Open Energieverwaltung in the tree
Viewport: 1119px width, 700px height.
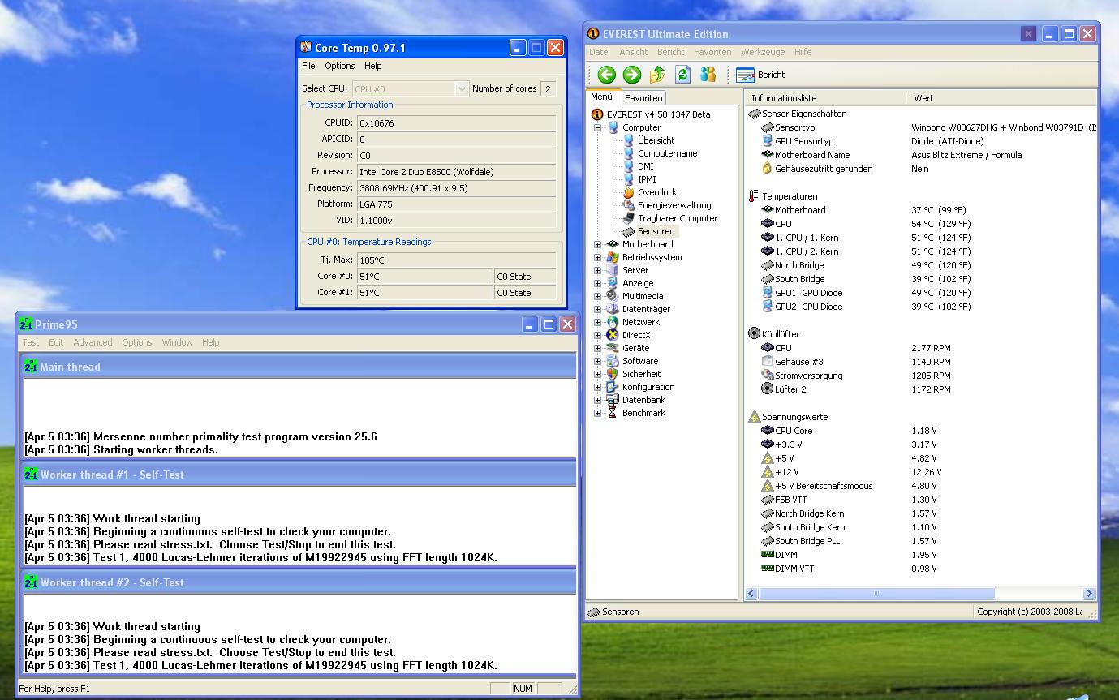(x=674, y=205)
